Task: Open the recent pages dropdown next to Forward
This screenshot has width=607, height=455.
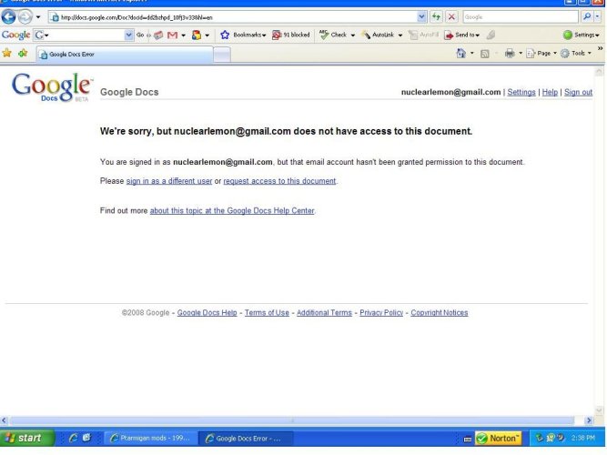Action: click(x=38, y=17)
